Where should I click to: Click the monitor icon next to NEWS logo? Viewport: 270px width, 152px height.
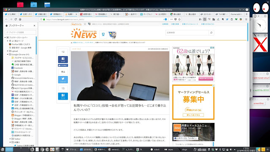click(x=103, y=35)
